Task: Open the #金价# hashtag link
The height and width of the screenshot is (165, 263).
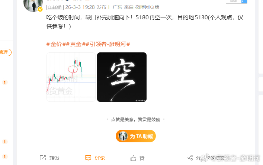Action: pos(56,44)
